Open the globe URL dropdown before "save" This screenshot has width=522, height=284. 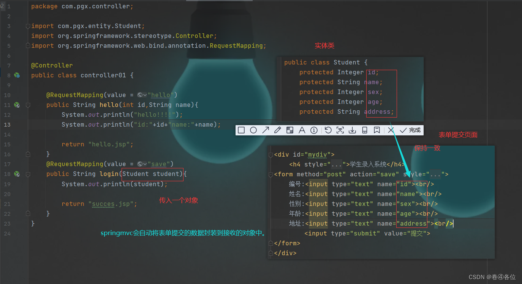coord(142,164)
